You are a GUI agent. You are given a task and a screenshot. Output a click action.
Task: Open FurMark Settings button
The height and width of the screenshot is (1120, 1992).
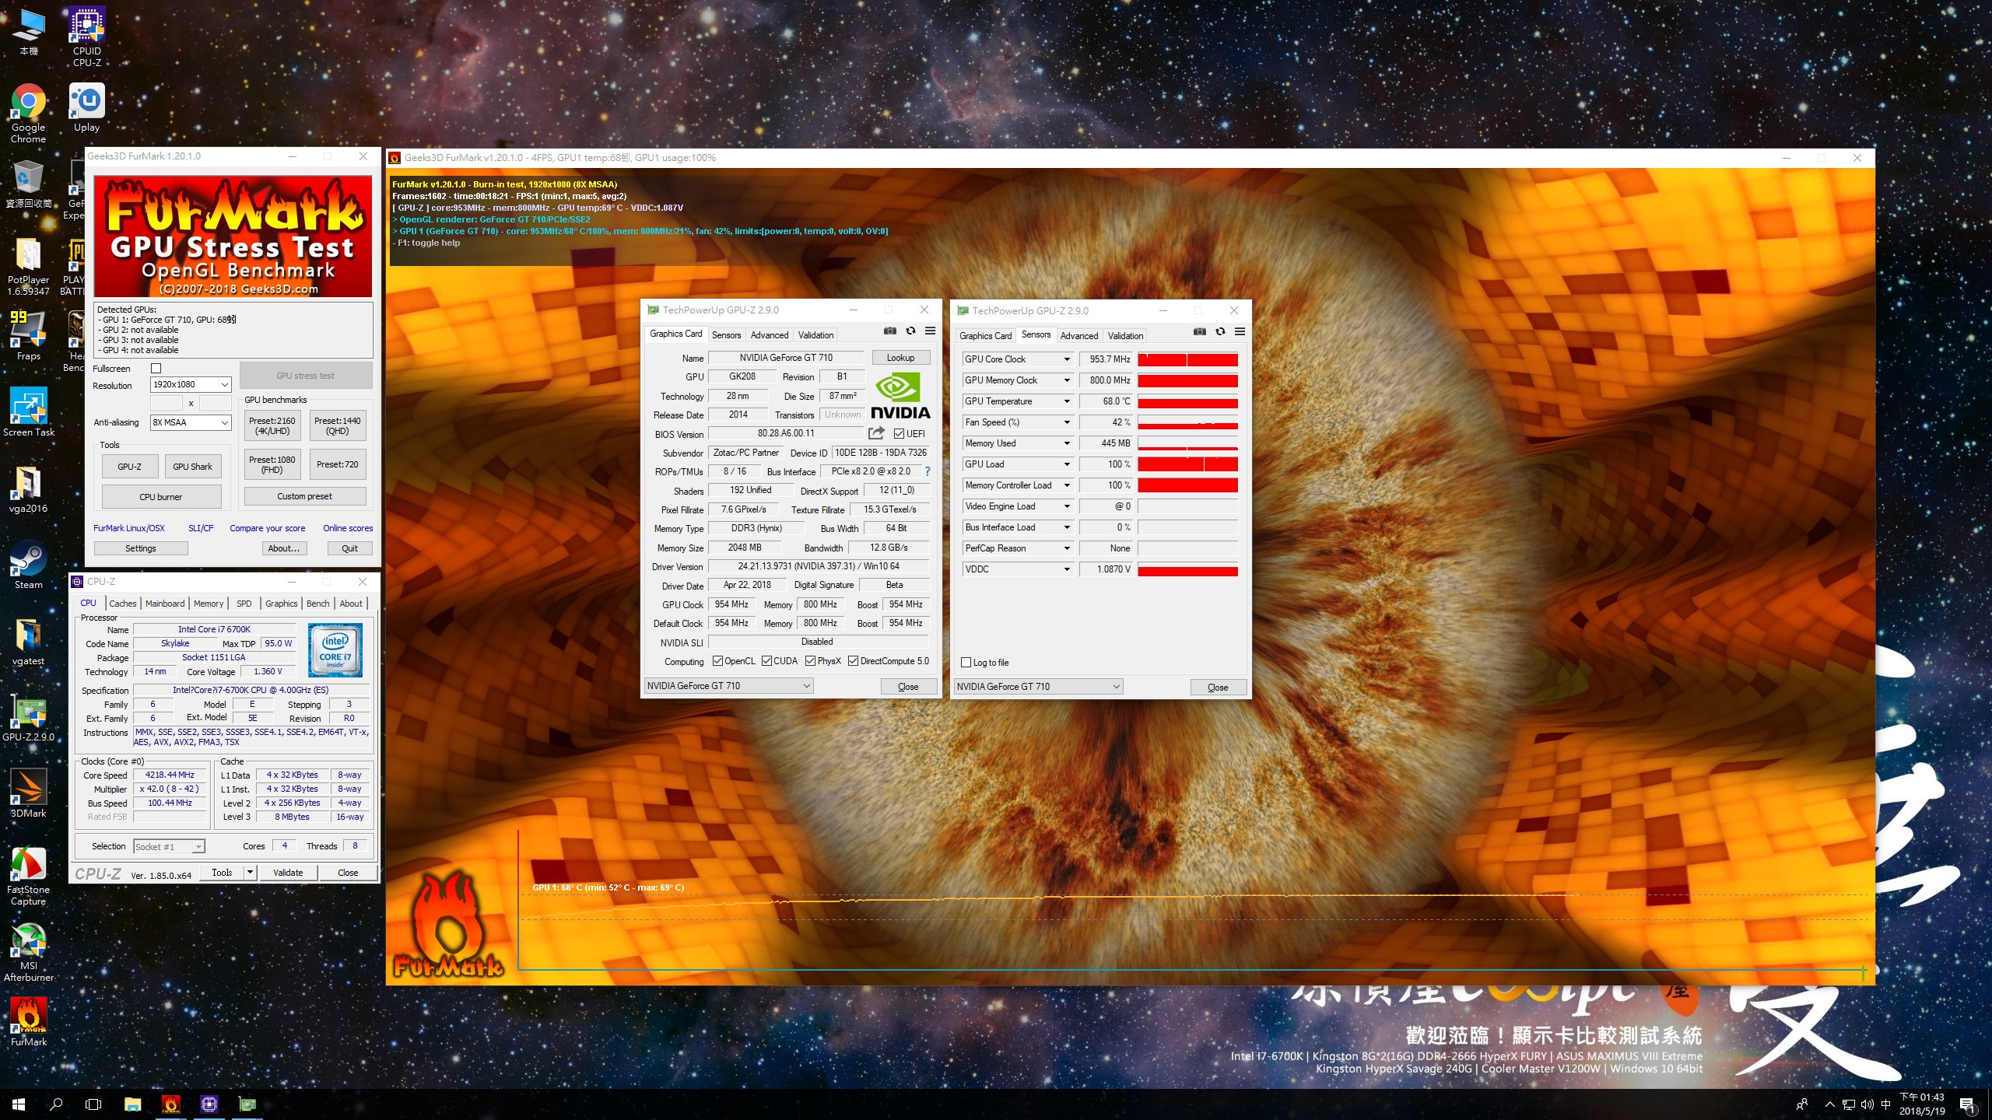pos(141,548)
